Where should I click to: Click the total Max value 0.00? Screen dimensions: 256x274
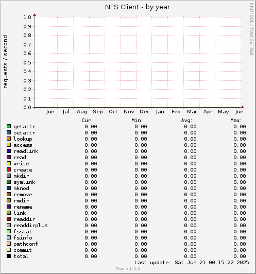(x=240, y=256)
